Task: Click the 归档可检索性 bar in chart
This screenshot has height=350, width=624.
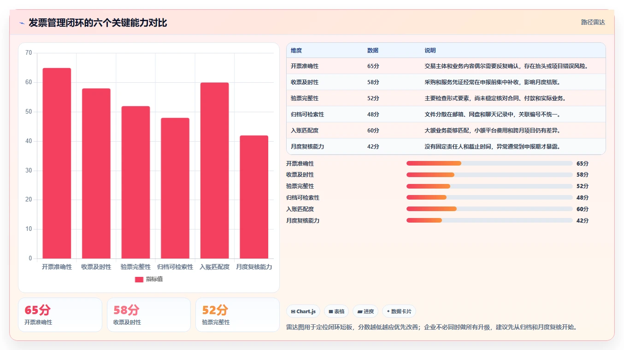Action: pyautogui.click(x=175, y=188)
